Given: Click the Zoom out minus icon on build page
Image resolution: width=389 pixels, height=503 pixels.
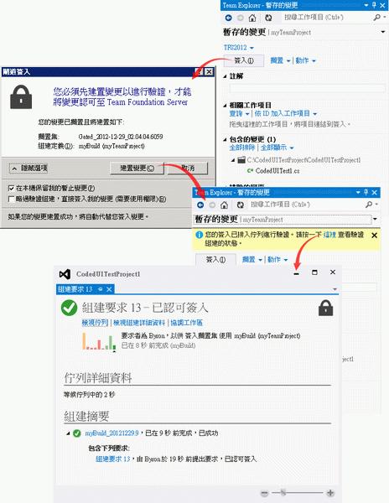Looking at the screenshot, I should tap(264, 493).
